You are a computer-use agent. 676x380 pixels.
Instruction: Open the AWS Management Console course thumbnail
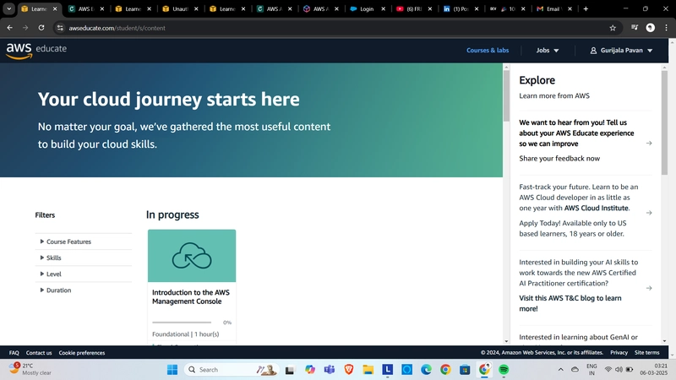(x=192, y=256)
